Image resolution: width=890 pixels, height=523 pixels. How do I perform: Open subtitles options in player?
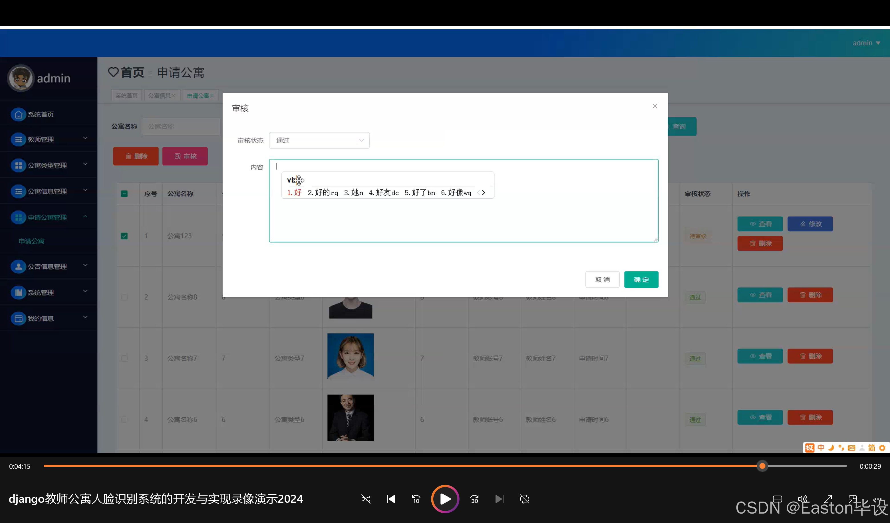tap(777, 499)
